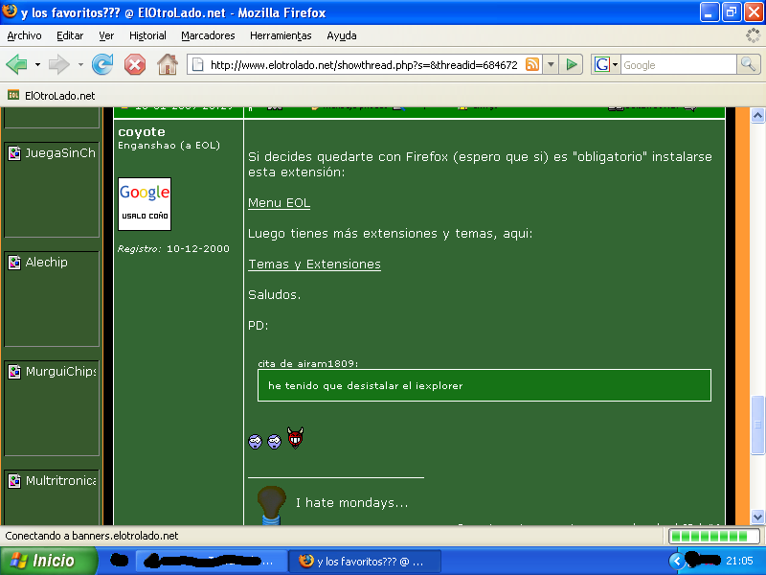
Task: Click the orange RSS feed icon
Action: 532,64
